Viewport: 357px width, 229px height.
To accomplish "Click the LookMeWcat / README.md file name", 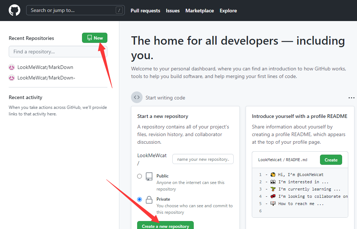I will [x=283, y=160].
